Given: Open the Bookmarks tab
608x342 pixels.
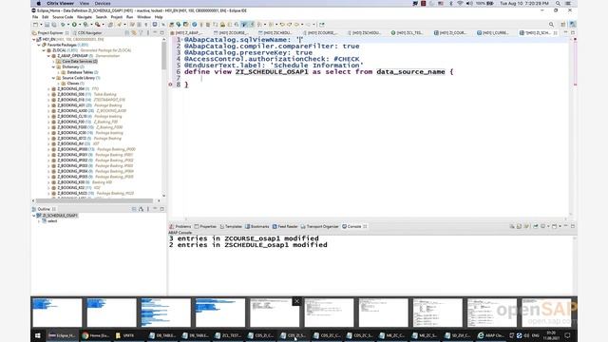Looking at the screenshot, I should (x=257, y=226).
